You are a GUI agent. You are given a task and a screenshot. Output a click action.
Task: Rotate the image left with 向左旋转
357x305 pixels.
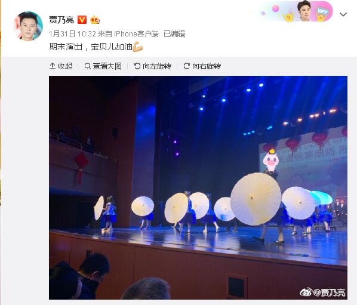tap(152, 66)
